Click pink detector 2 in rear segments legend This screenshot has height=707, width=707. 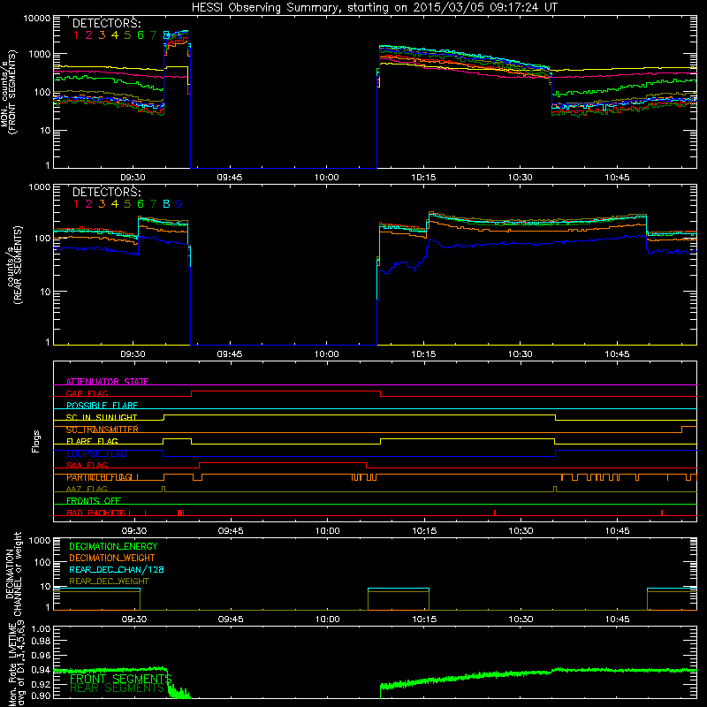pos(89,204)
